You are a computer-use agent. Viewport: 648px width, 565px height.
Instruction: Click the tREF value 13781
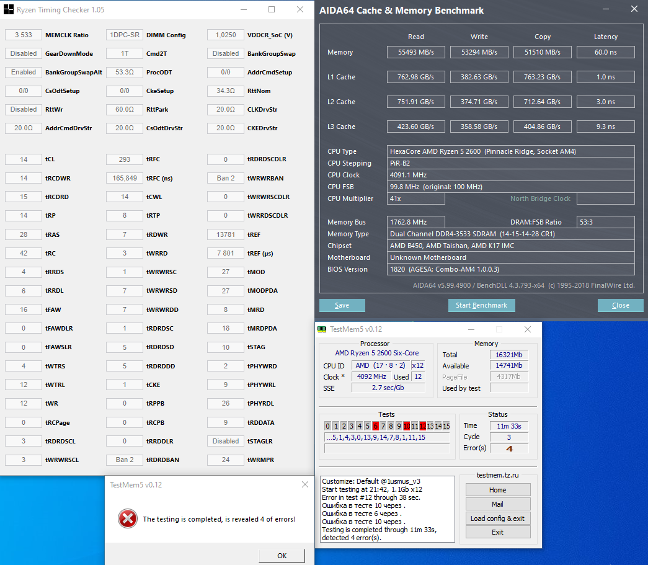(x=226, y=234)
